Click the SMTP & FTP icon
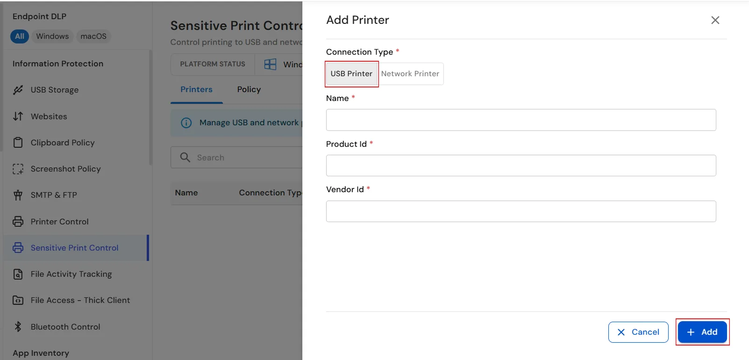This screenshot has height=360, width=749. (18, 195)
